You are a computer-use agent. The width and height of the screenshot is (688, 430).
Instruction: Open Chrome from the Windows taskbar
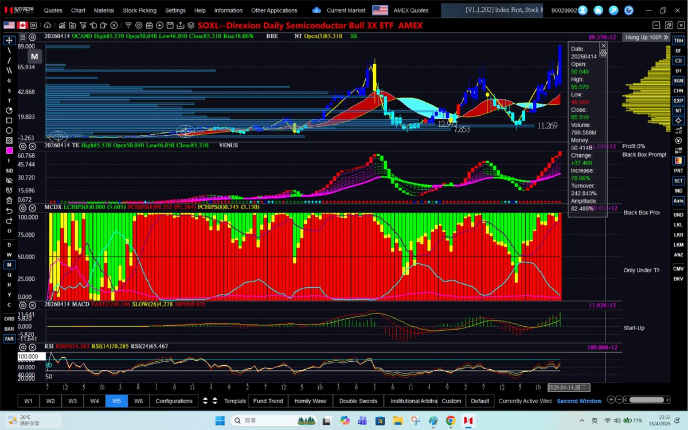click(451, 420)
